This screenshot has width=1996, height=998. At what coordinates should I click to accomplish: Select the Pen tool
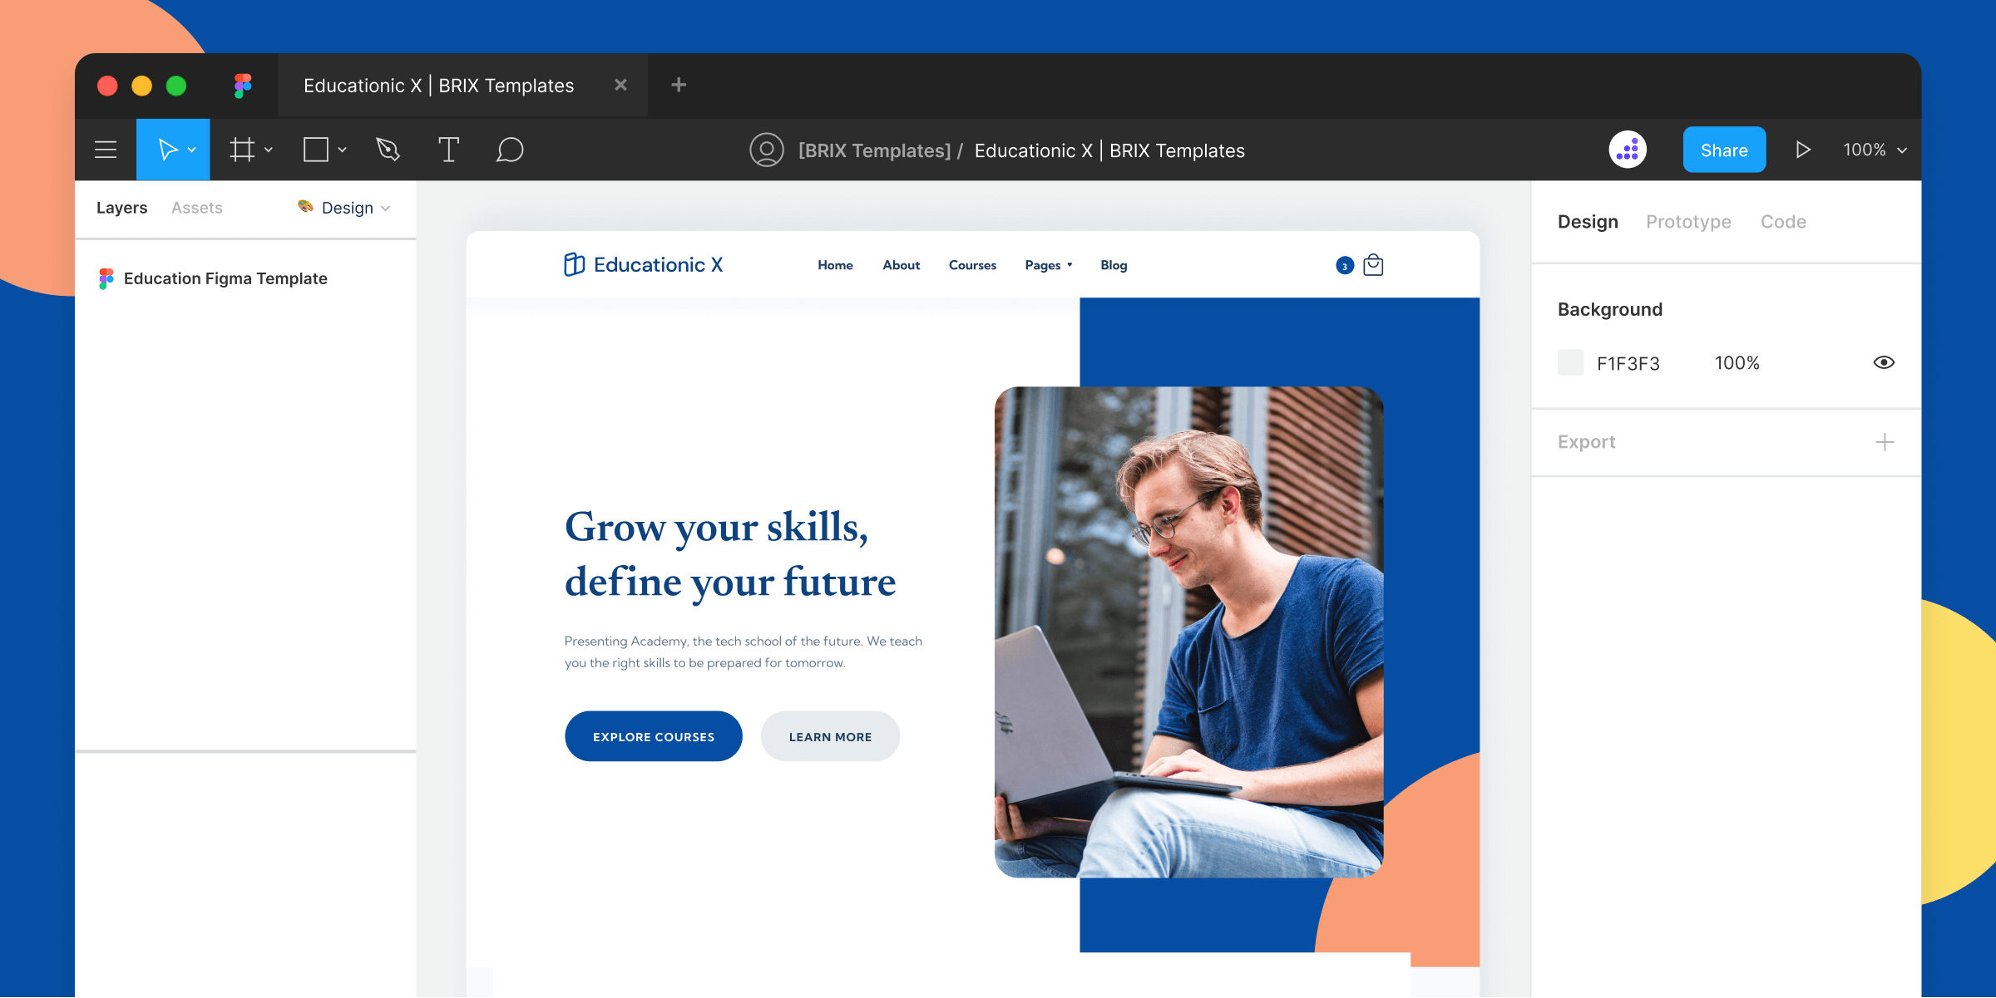(x=388, y=149)
